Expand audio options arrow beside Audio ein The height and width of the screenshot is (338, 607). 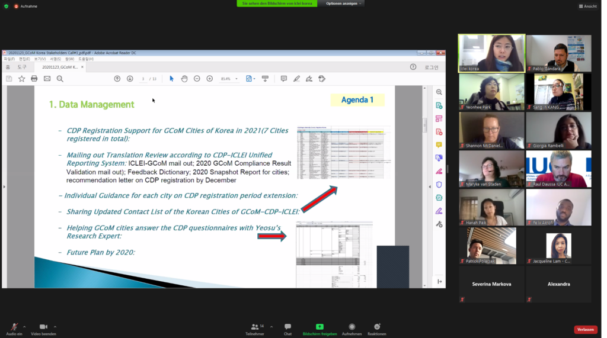[24, 326]
